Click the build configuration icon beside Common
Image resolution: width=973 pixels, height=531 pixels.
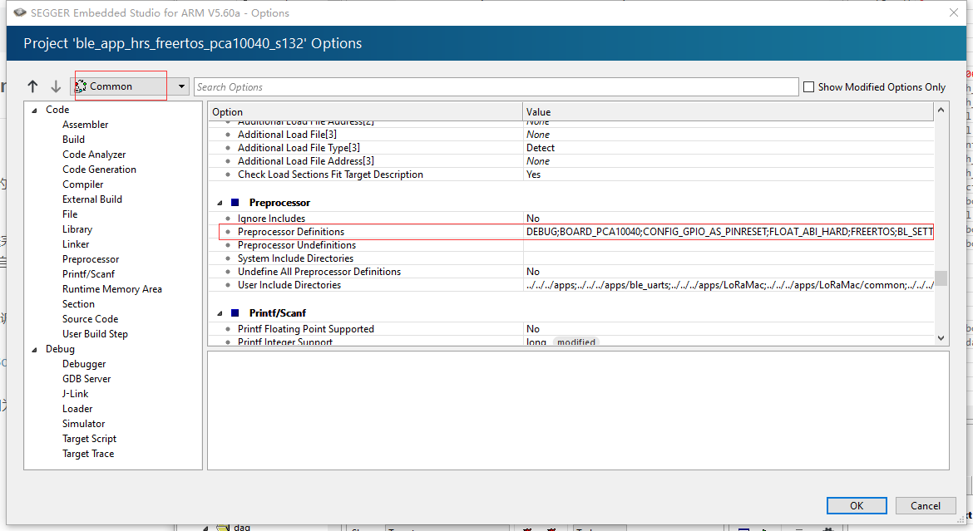(x=80, y=86)
